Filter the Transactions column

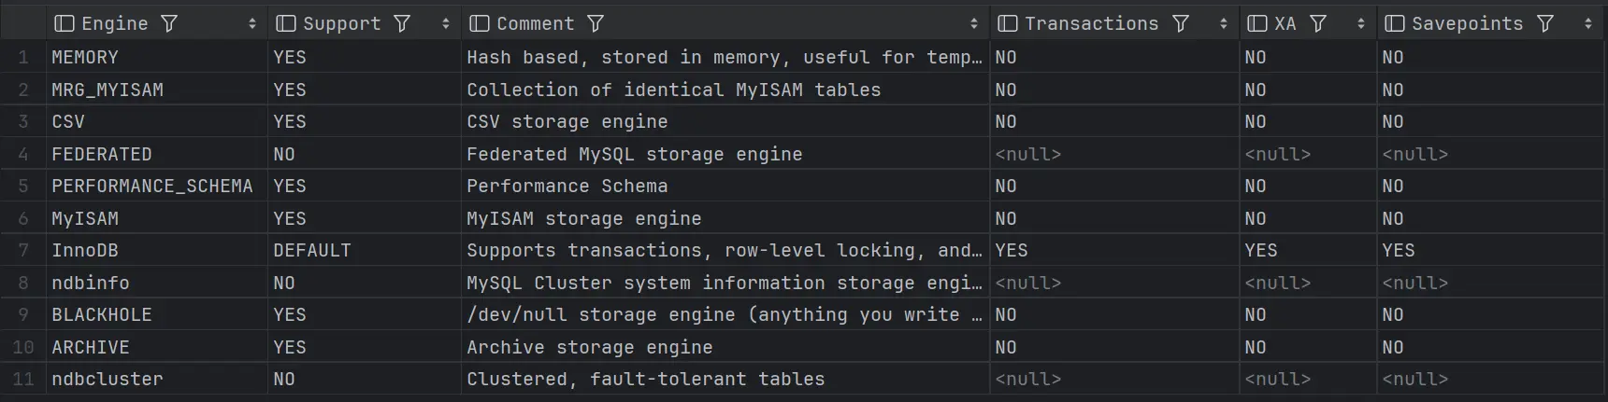click(x=1181, y=24)
